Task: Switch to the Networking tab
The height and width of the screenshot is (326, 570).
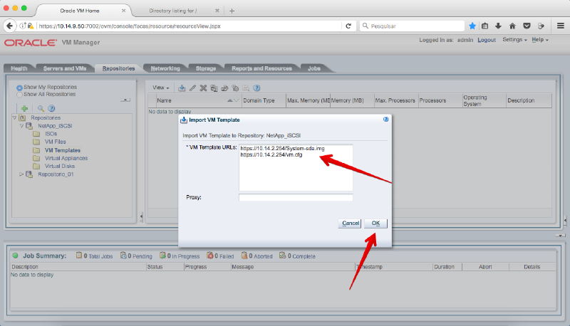Action: 165,68
